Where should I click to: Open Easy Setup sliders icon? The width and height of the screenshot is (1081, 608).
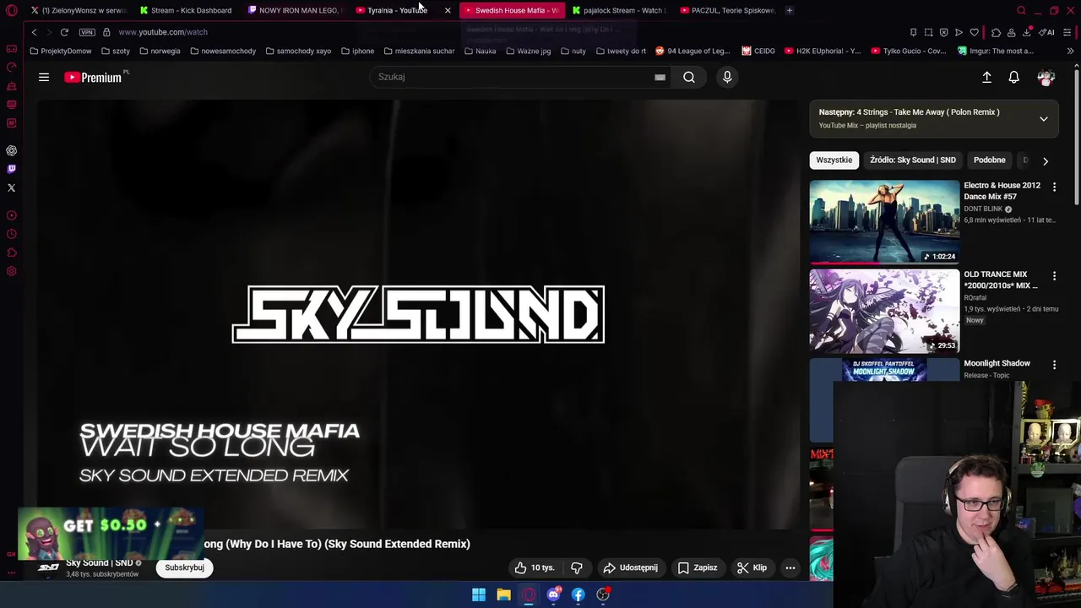(x=1067, y=32)
